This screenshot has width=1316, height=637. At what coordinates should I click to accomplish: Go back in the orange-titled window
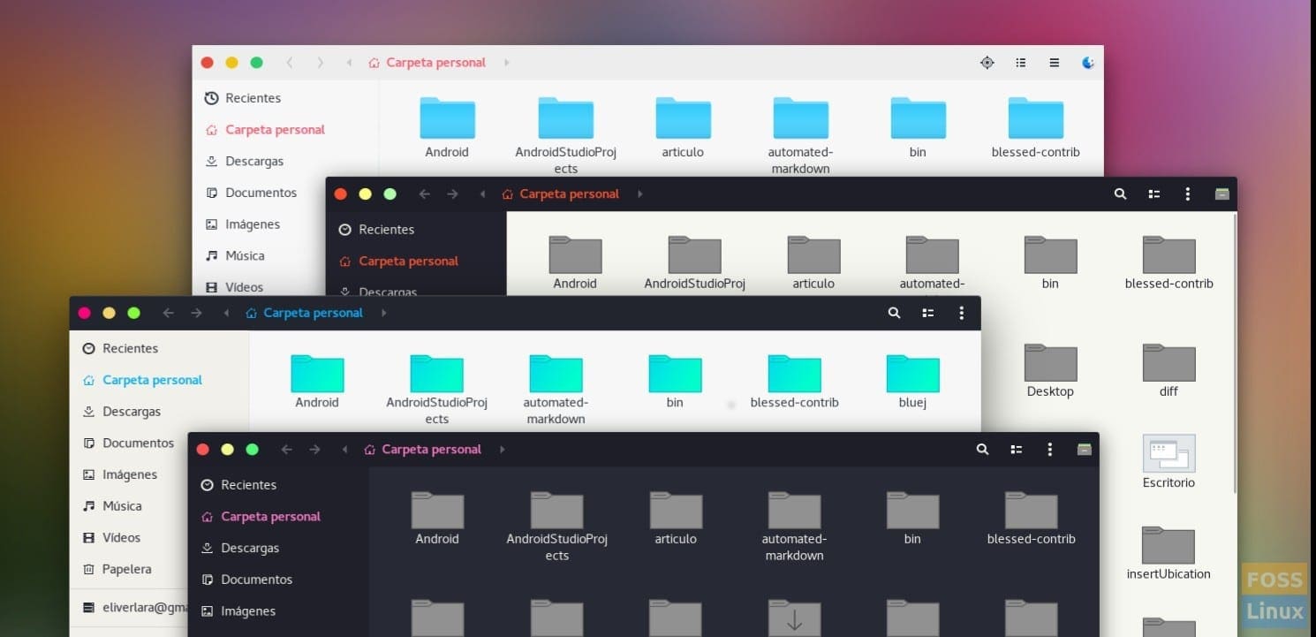click(x=424, y=193)
